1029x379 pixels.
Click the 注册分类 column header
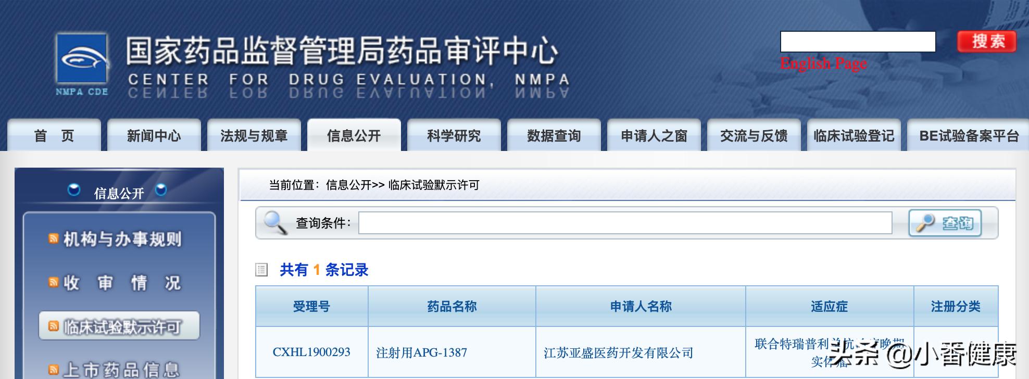tap(956, 306)
